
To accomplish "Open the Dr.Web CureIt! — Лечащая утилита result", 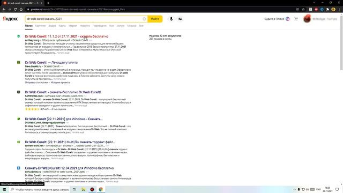I will pyautogui.click(x=51, y=62).
